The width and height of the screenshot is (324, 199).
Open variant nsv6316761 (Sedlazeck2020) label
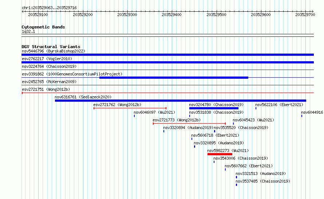point(83,97)
